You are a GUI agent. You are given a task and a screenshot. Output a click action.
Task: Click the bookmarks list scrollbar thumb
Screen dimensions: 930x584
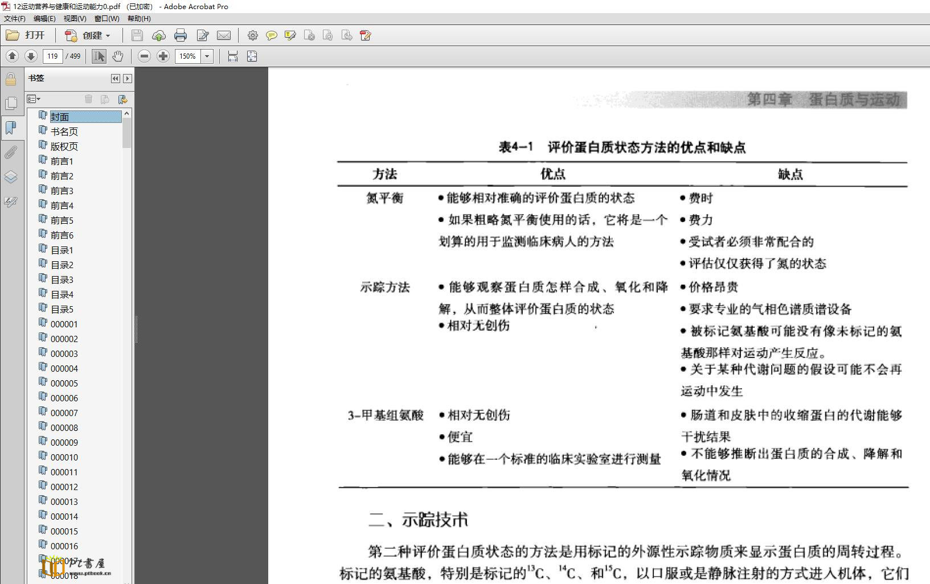point(127,133)
